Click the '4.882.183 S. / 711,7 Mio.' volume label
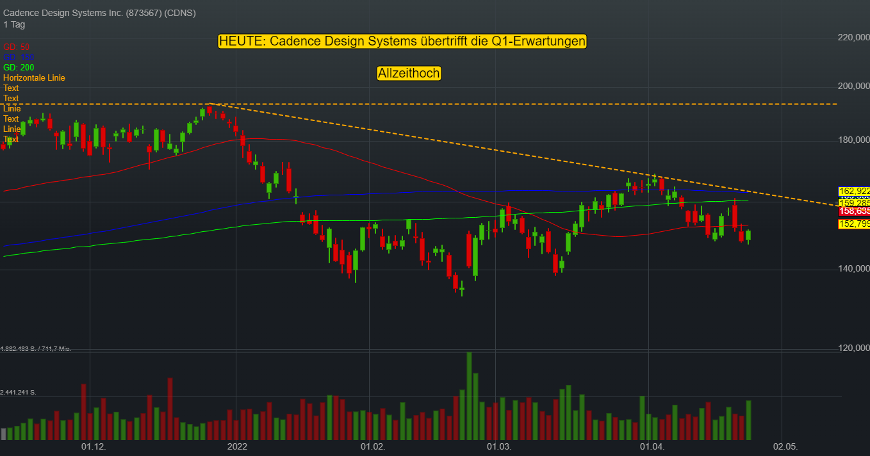 [35, 348]
